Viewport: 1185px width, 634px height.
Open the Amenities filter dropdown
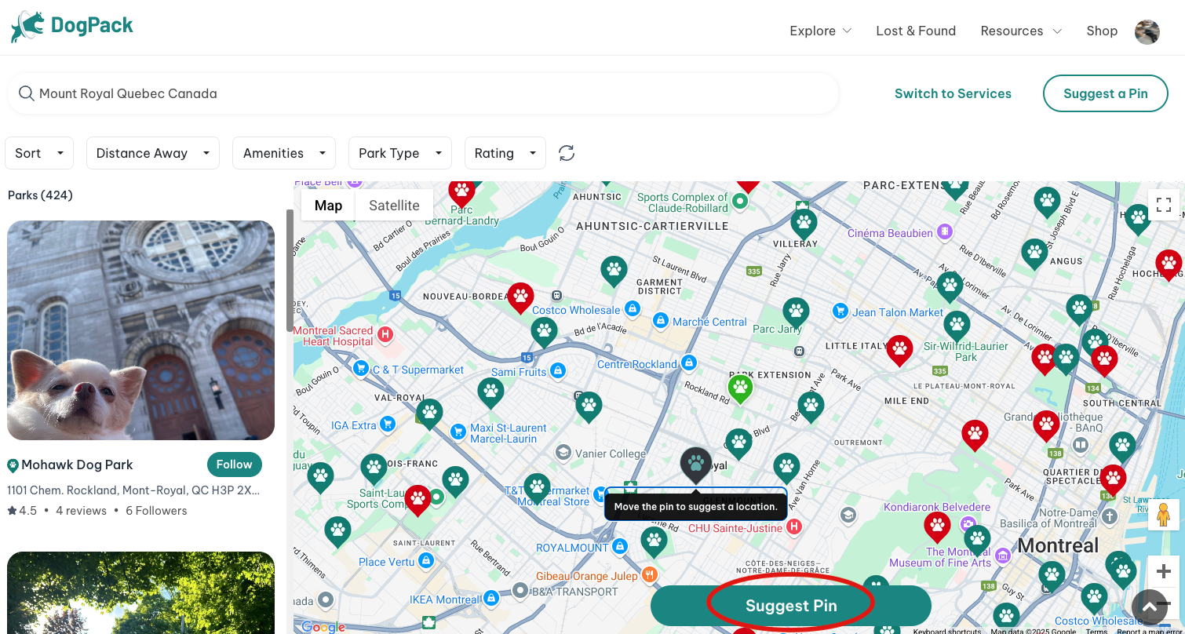283,153
